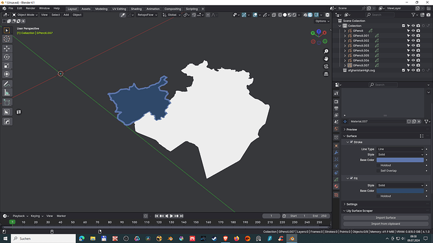Click the Import Surface button
Image resolution: width=433 pixels, height=243 pixels.
click(x=385, y=218)
